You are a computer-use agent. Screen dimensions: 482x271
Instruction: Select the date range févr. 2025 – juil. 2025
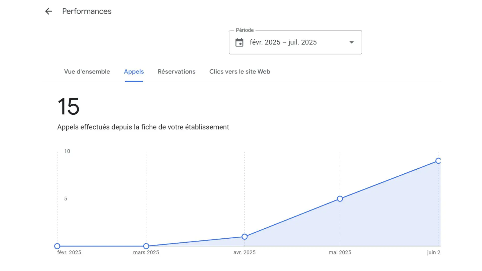[x=283, y=42]
